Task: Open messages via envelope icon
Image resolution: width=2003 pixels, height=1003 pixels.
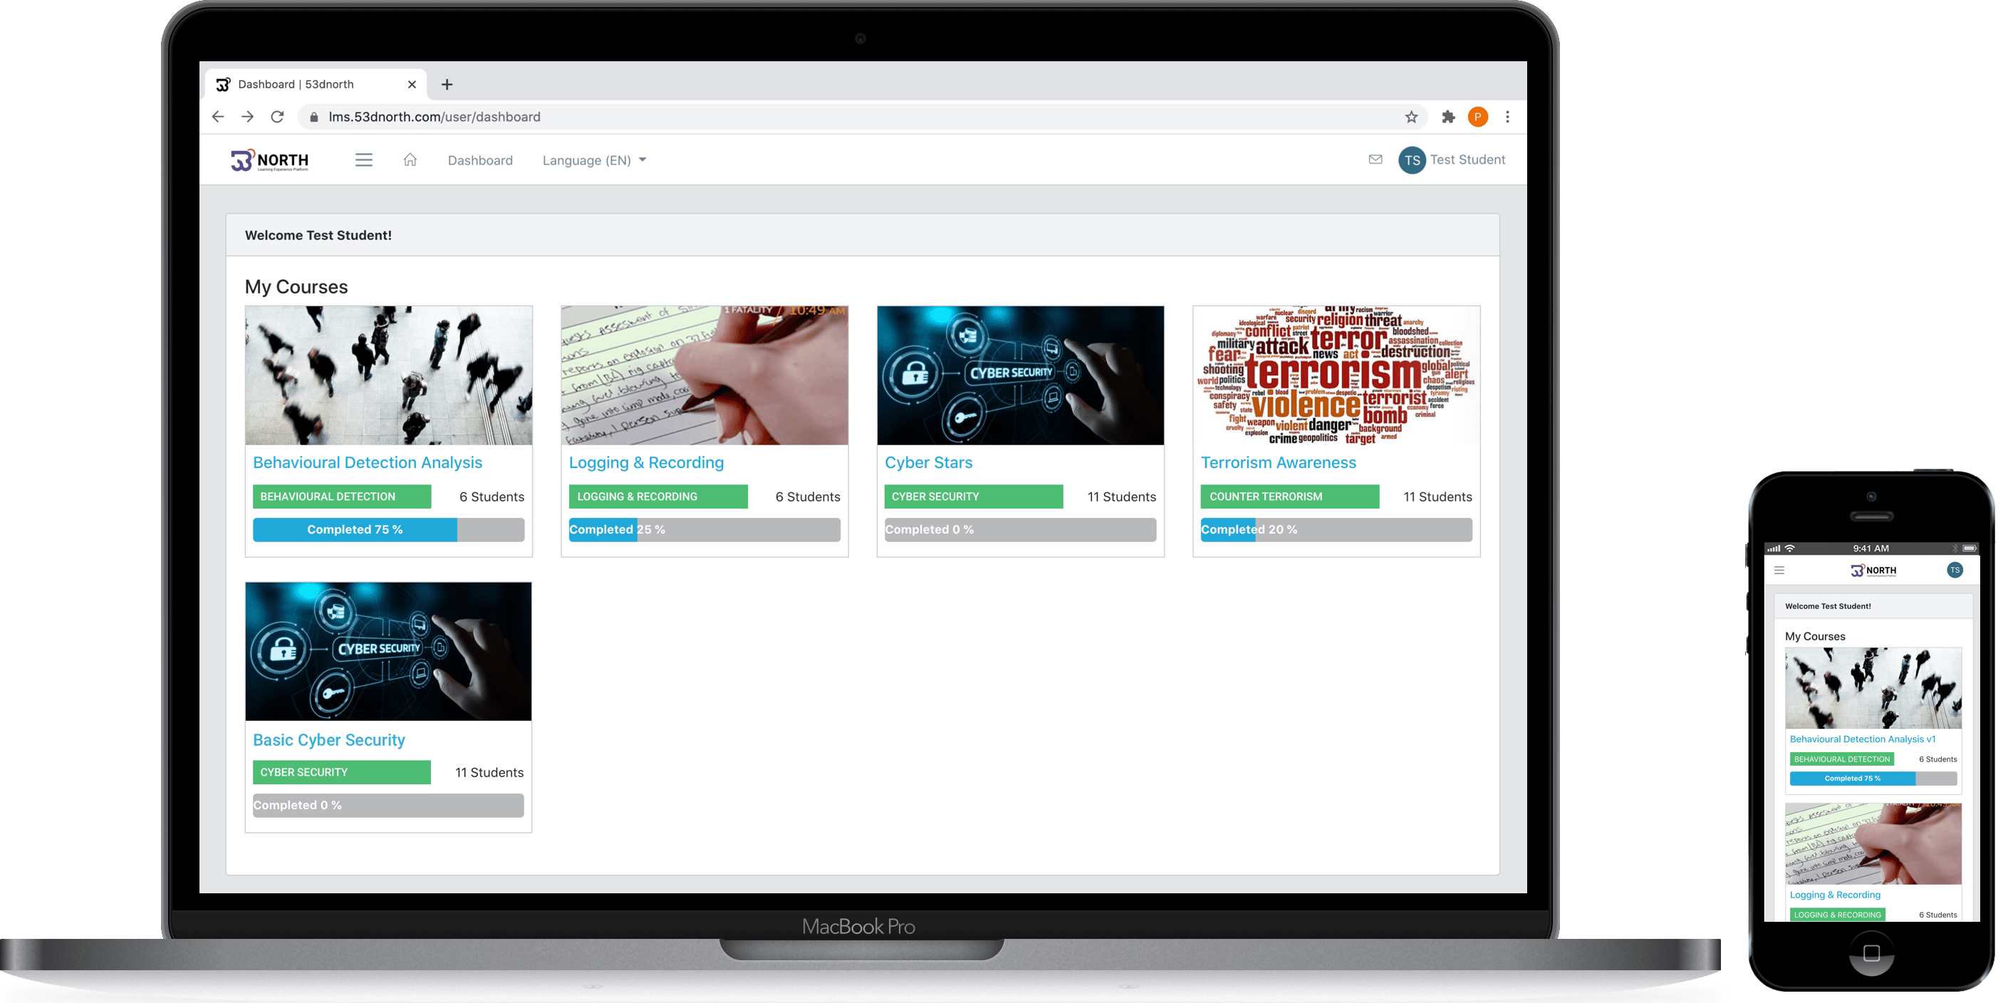Action: (x=1375, y=160)
